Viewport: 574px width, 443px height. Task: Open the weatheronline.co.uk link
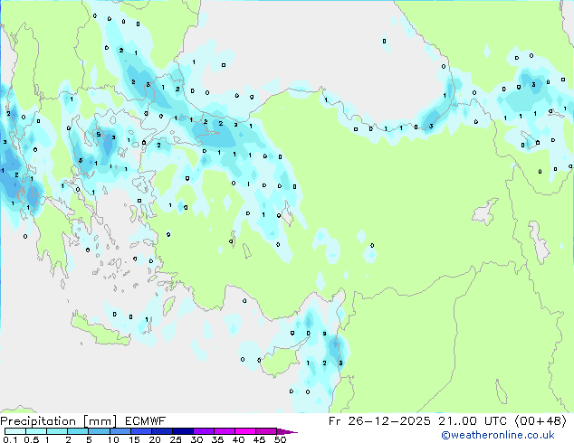[x=498, y=435]
